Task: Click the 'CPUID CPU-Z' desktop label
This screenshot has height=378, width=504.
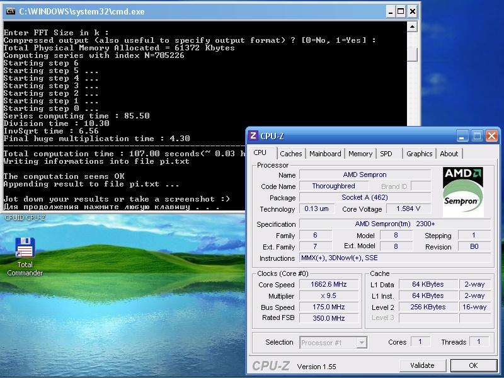Action: (x=25, y=217)
